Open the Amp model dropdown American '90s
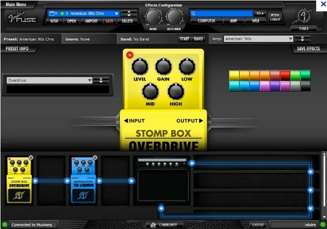Image resolution: width=327 pixels, height=229 pixels. tap(258, 39)
